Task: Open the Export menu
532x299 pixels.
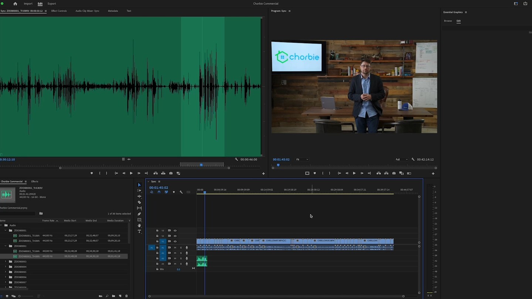Action: point(51,4)
